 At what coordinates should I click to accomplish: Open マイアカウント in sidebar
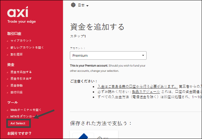21,41
